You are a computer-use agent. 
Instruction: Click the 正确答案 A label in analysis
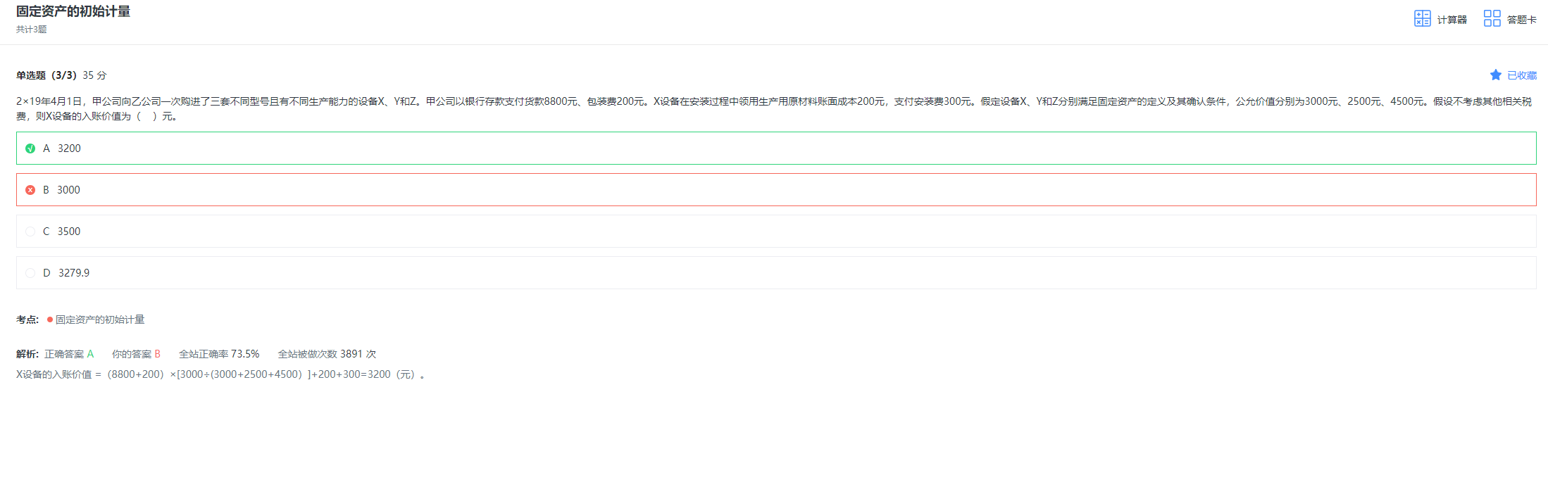pyautogui.click(x=69, y=354)
